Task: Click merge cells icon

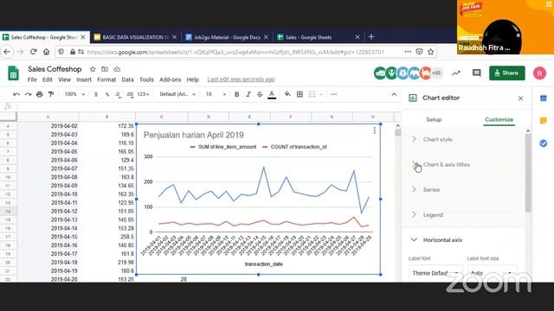Action: coord(312,94)
